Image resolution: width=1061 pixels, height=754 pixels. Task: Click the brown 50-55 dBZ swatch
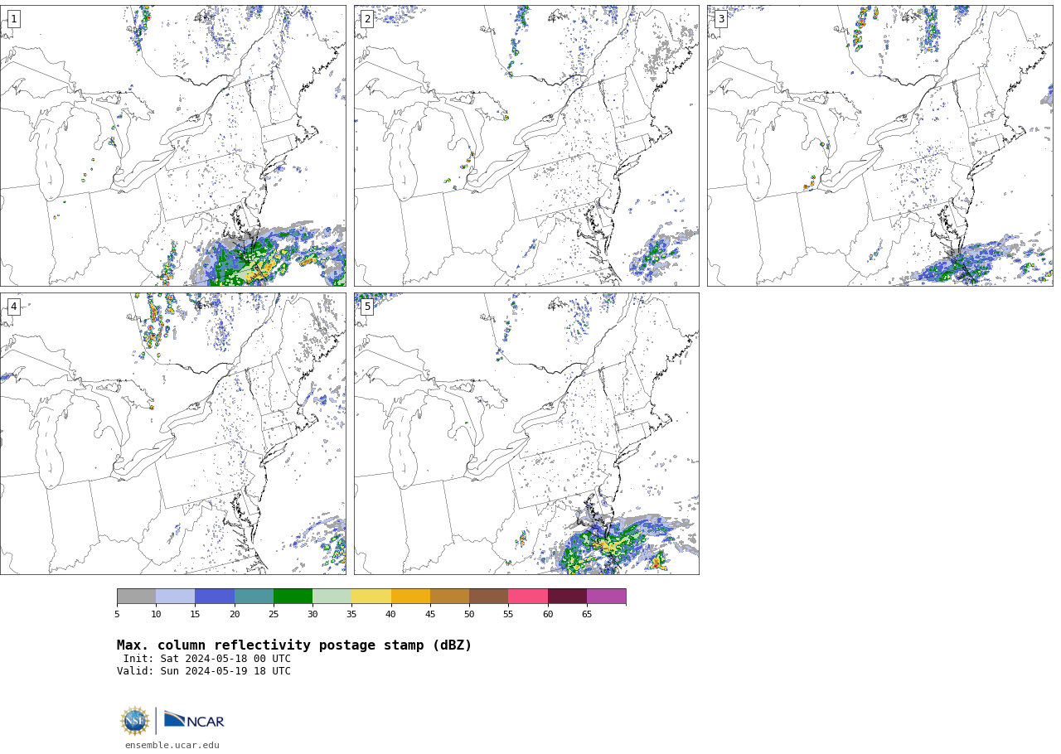click(x=488, y=597)
